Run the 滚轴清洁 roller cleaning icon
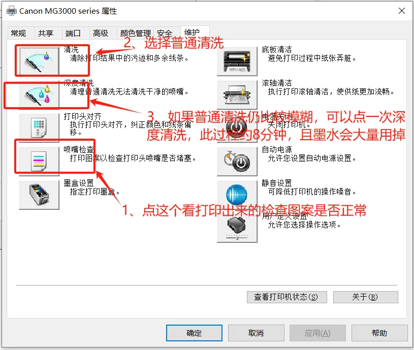This screenshot has height=350, width=414. coord(237,94)
